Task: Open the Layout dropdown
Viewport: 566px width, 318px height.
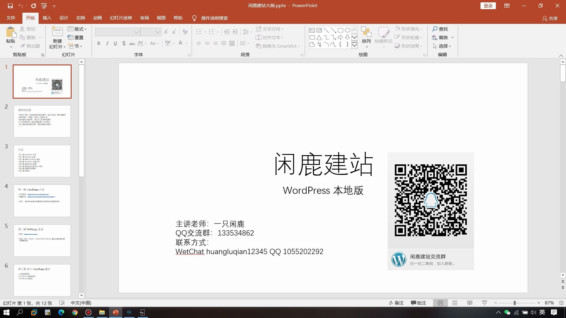Action: click(x=77, y=29)
